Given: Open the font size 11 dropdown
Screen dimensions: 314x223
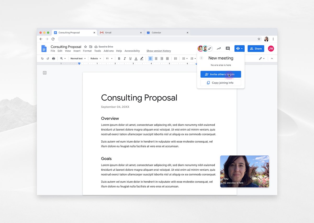Looking at the screenshot, I should [109, 58].
